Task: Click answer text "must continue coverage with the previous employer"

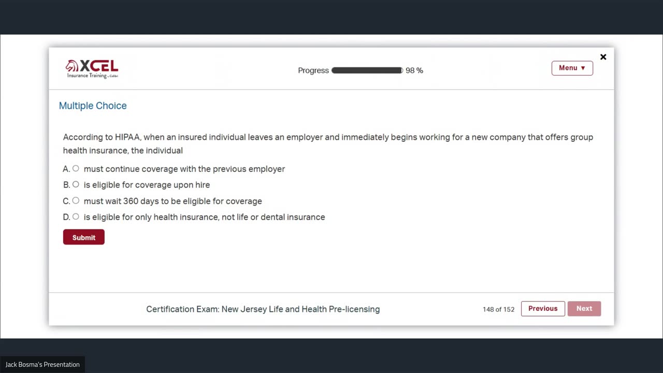Action: (x=184, y=169)
